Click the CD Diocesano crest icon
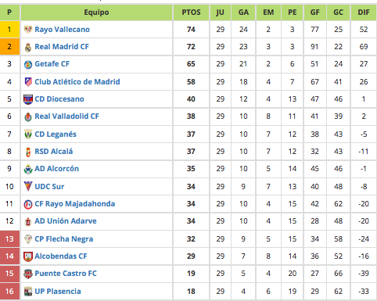The width and height of the screenshot is (377, 301). point(28,99)
